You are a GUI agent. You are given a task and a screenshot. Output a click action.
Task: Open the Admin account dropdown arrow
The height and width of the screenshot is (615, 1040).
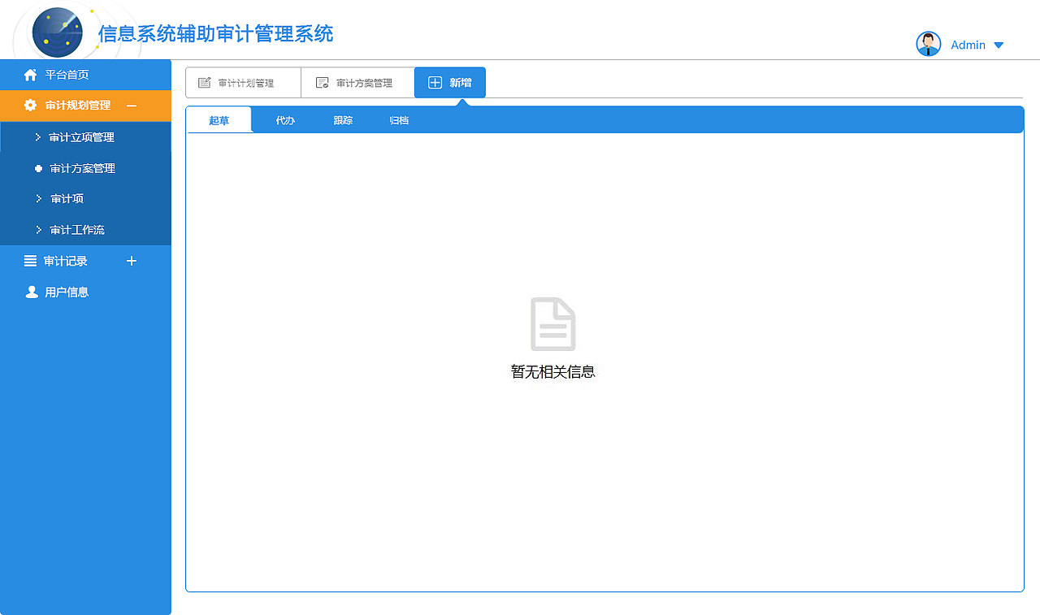pos(999,45)
